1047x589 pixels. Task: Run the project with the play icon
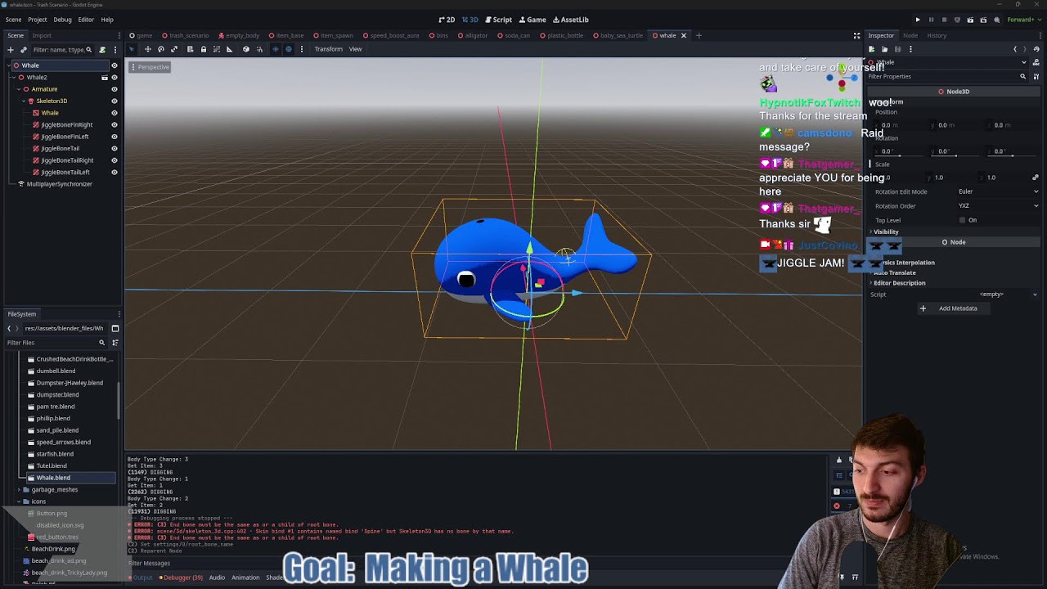click(918, 20)
